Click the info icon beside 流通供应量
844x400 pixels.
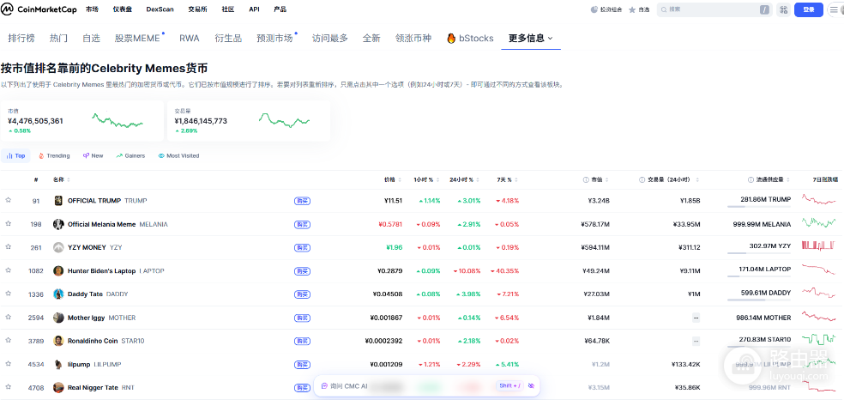tap(751, 179)
